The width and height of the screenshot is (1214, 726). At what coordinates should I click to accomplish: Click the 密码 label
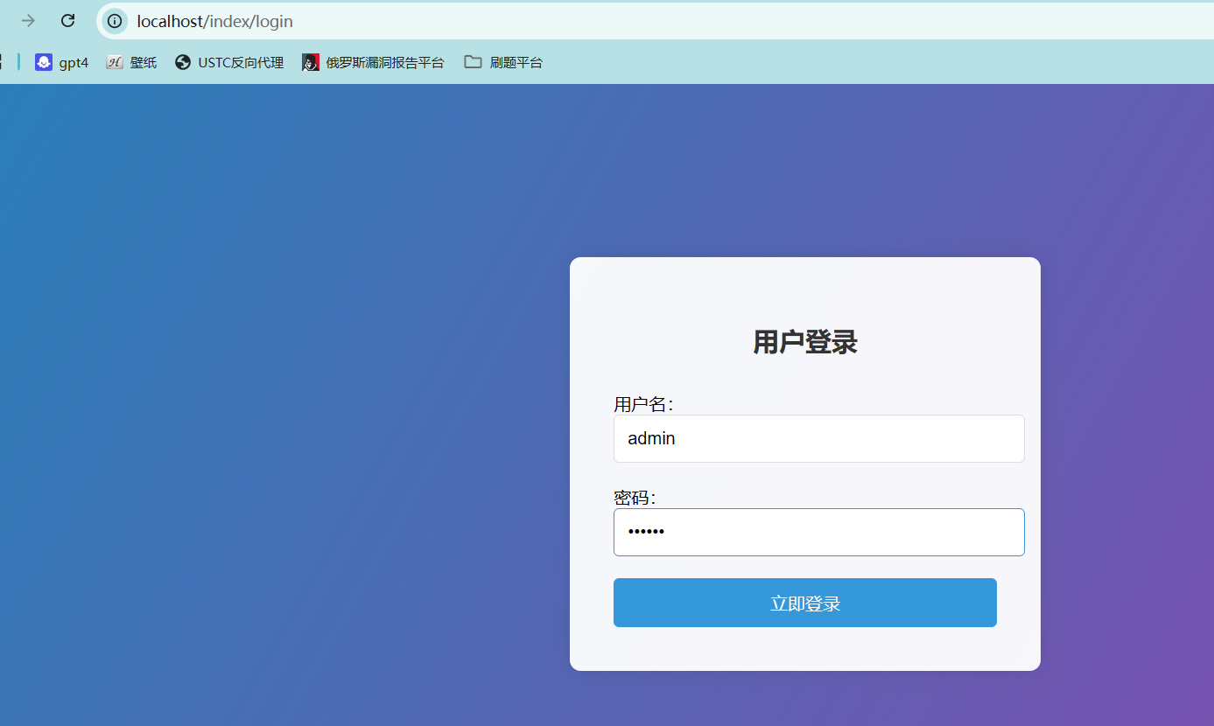(635, 498)
